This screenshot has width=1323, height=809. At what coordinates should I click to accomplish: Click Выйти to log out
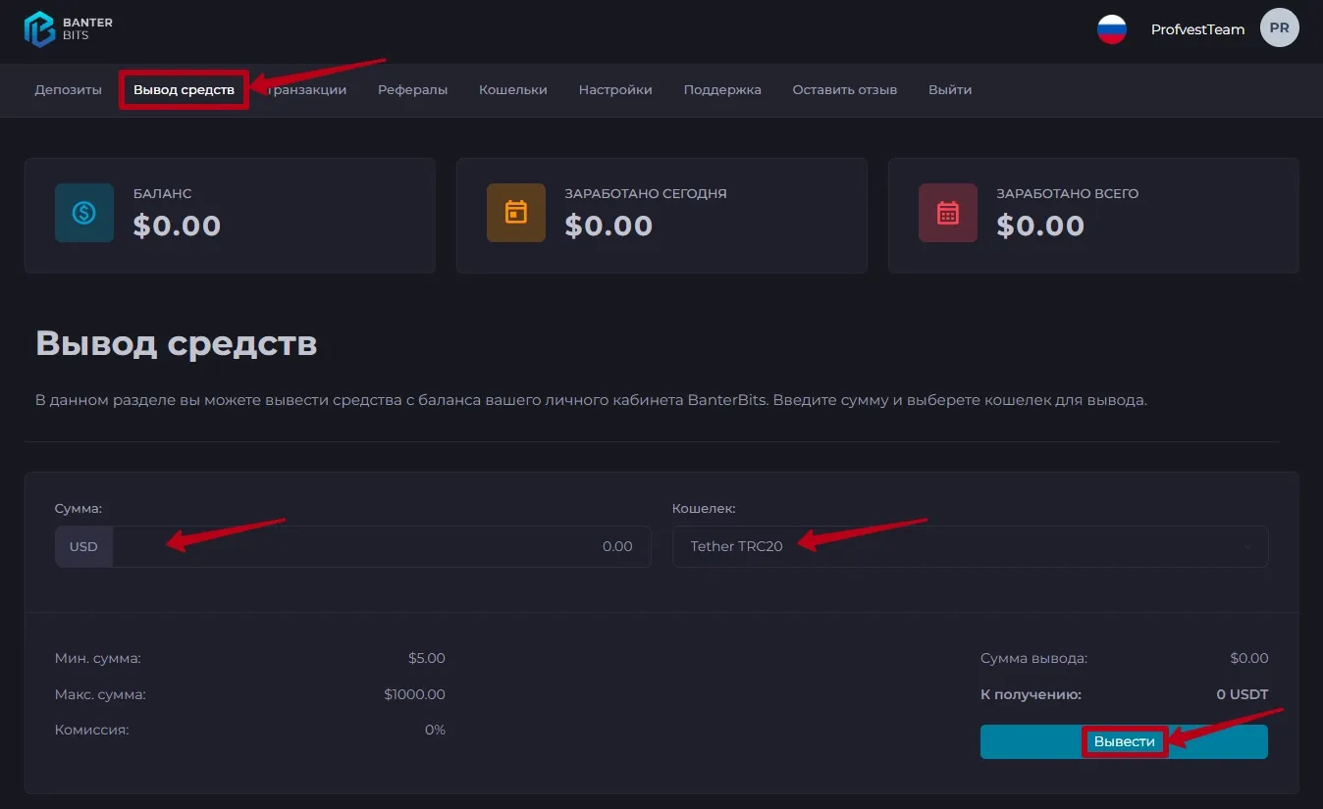point(950,90)
